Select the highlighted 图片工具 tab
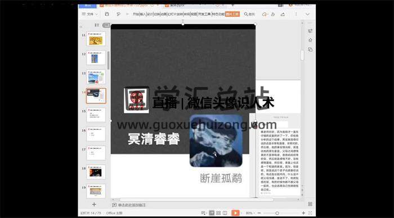The height and width of the screenshot is (218, 394). point(232,14)
